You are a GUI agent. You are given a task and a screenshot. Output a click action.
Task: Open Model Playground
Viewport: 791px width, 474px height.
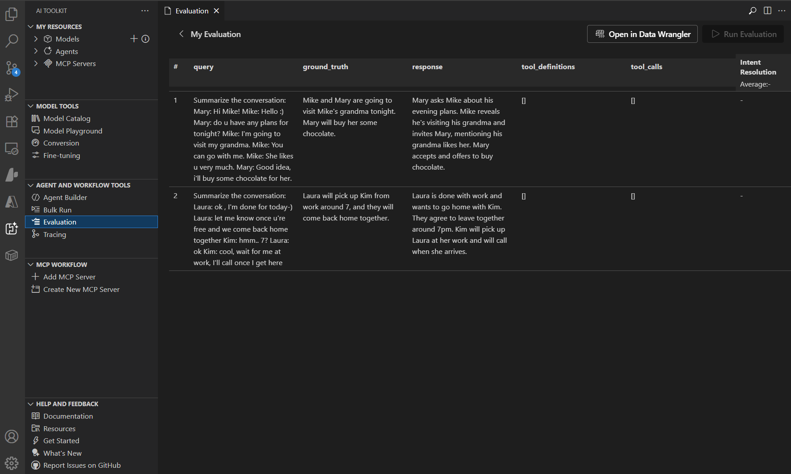[72, 130]
